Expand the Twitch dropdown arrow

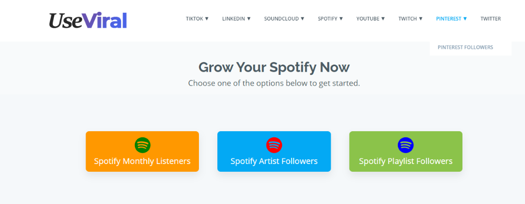point(420,19)
